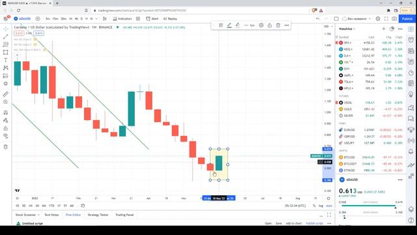The height and width of the screenshot is (235, 417).
Task: Click the undo arrow
Action: [317, 19]
